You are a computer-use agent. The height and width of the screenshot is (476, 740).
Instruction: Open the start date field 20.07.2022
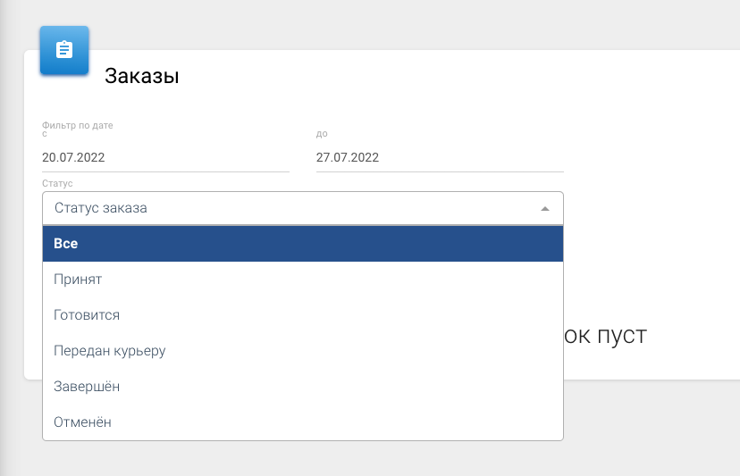pos(165,157)
